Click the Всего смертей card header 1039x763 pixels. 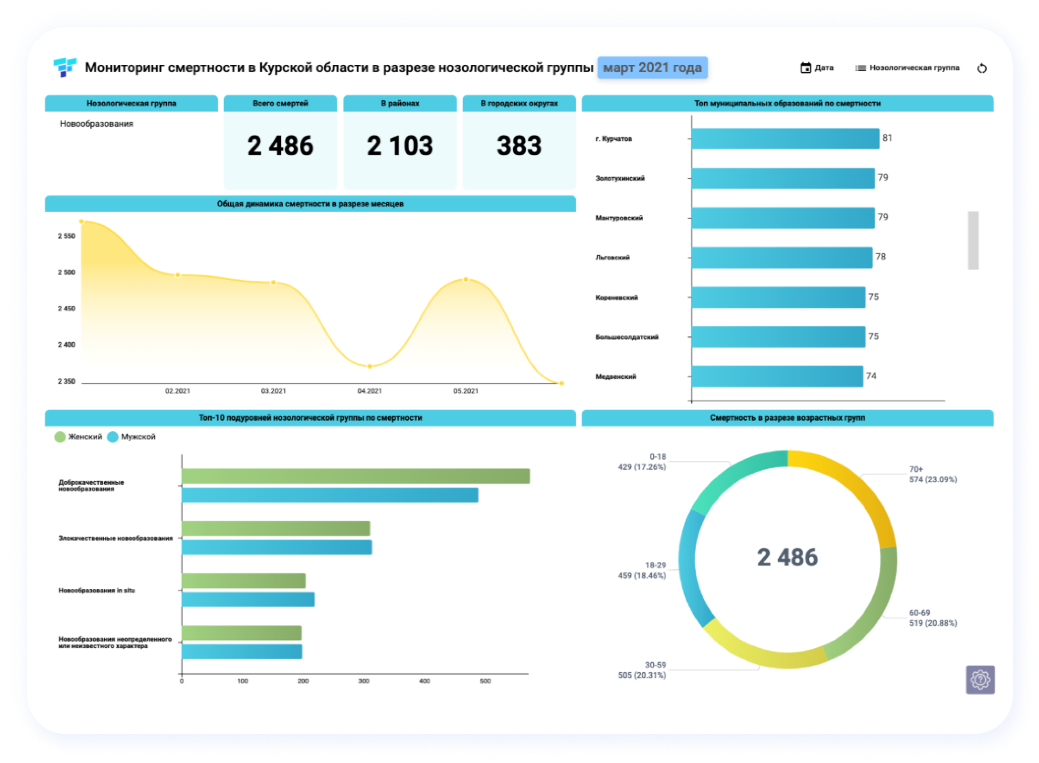pyautogui.click(x=280, y=103)
